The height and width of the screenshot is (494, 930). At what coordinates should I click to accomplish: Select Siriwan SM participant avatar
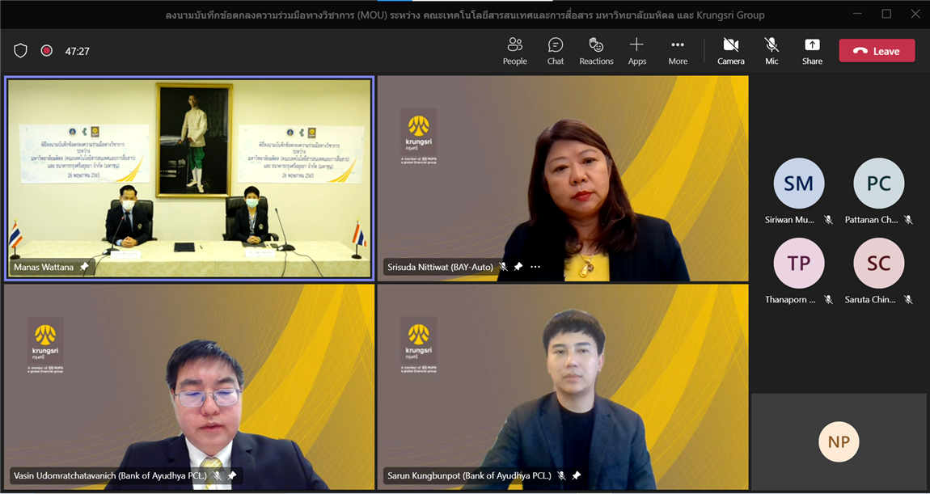[798, 184]
